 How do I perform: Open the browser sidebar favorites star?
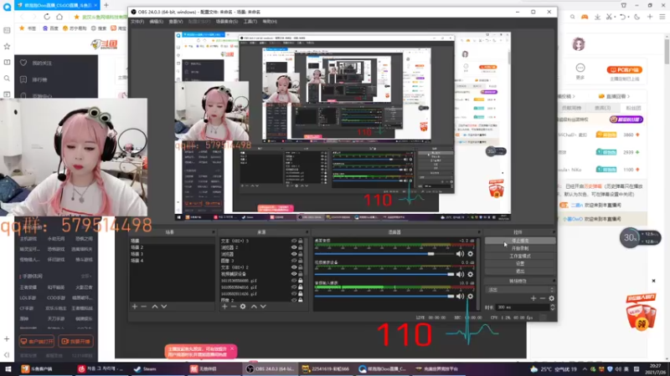click(7, 46)
